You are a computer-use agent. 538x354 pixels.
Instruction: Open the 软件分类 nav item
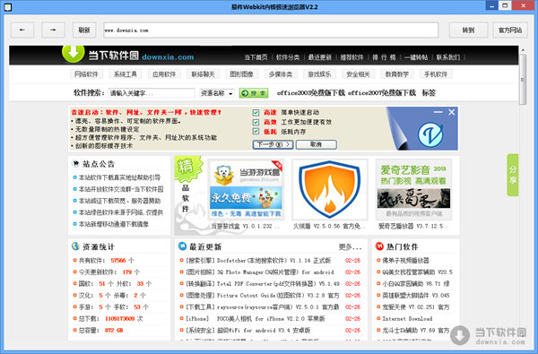pyautogui.click(x=288, y=57)
